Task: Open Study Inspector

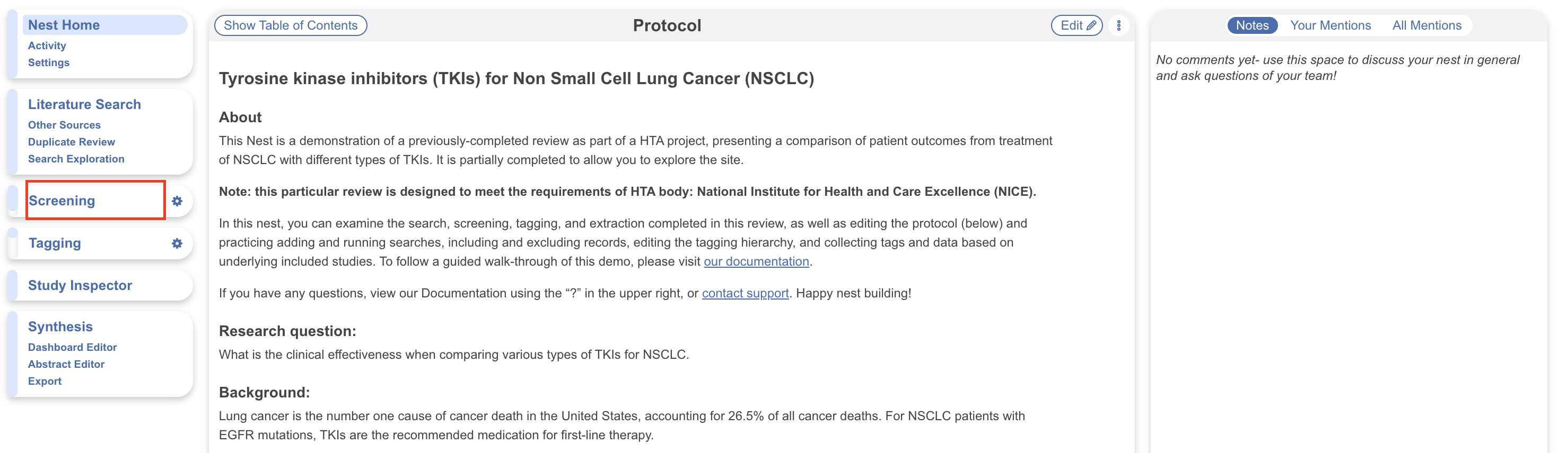Action: click(80, 285)
